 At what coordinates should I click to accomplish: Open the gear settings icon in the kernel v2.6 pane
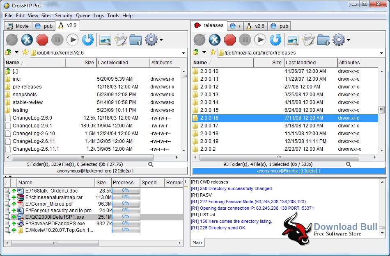151,40
